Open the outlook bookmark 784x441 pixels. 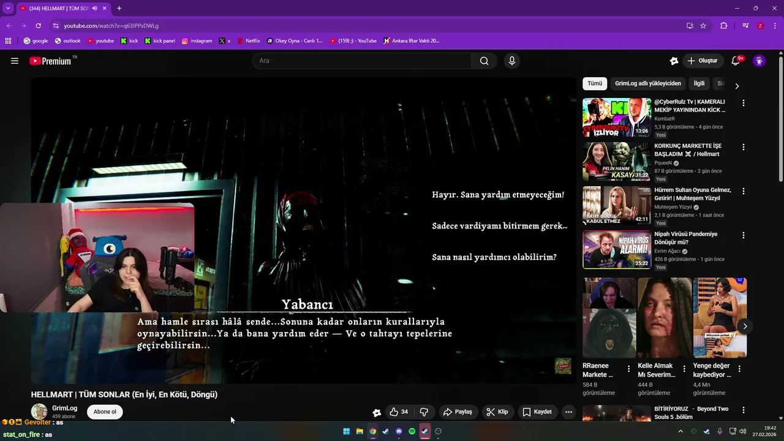pos(67,41)
